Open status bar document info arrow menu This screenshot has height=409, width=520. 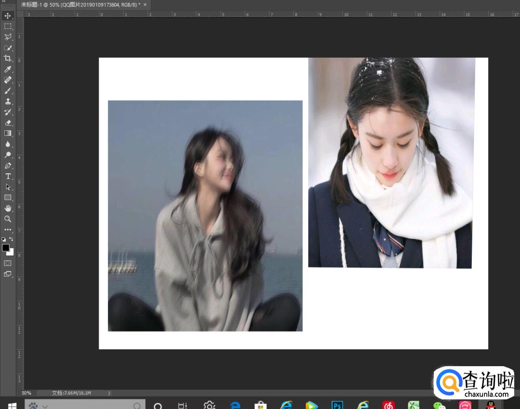[x=109, y=393]
